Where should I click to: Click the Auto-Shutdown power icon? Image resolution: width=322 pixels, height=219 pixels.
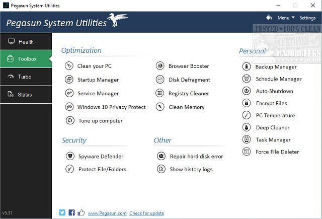point(247,91)
